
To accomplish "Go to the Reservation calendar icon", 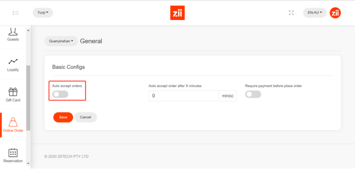I will (13, 152).
